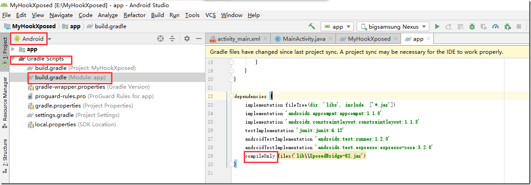Click the app folder breadcrumb
The image size is (531, 185).
coord(71,26)
